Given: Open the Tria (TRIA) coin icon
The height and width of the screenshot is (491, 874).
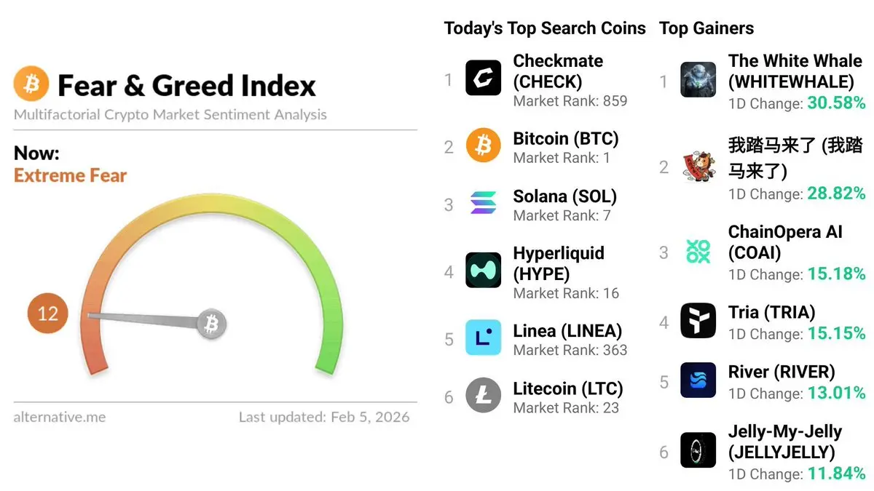Looking at the screenshot, I should pyautogui.click(x=698, y=320).
